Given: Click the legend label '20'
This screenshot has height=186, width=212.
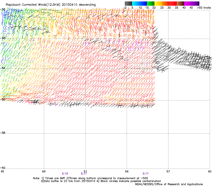Looking at the screenshot, I should pyautogui.click(x=154, y=8).
